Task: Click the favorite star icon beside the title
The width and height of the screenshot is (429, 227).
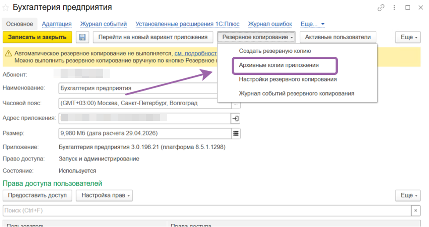Action: pyautogui.click(x=5, y=7)
